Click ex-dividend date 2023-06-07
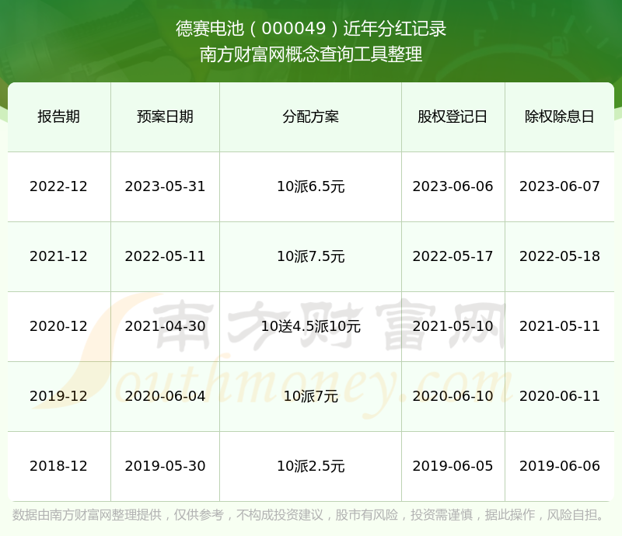 pos(559,186)
